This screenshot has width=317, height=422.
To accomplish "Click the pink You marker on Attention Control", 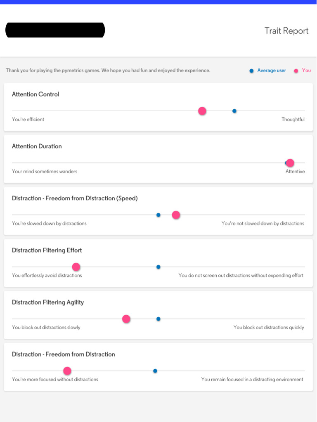I will [x=202, y=111].
